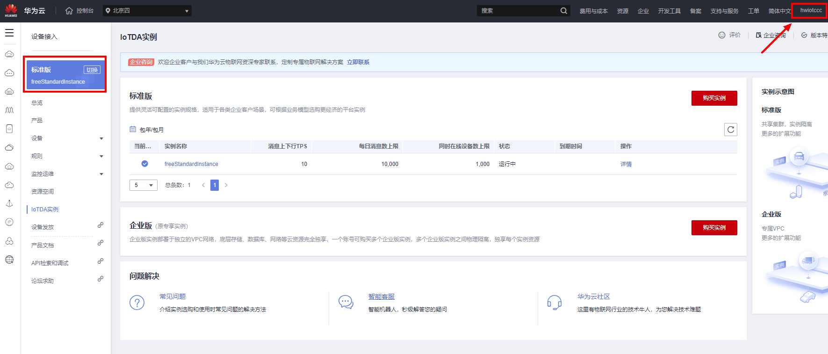Click the Huawei Cloud logo

coord(11,11)
